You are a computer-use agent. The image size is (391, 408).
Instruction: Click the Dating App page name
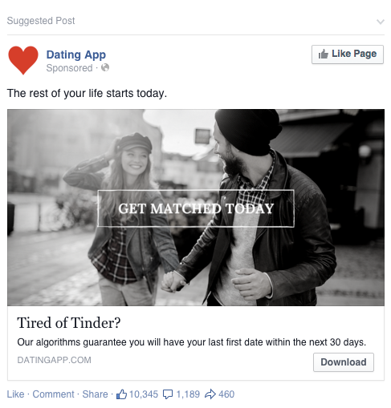(76, 55)
